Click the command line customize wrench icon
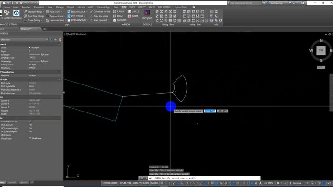Viewport: 333px width, 187px height. [146, 178]
